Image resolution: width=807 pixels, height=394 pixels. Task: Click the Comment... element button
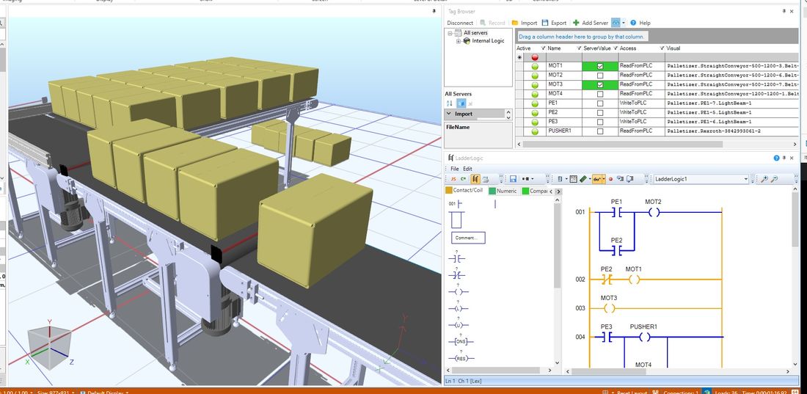click(468, 238)
